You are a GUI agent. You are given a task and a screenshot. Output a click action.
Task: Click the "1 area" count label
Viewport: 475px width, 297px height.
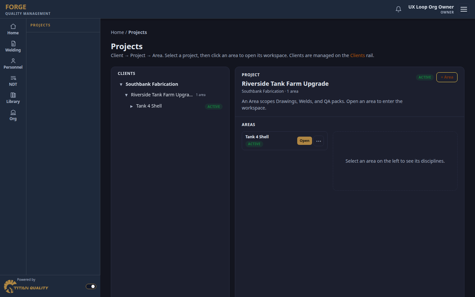pos(201,95)
